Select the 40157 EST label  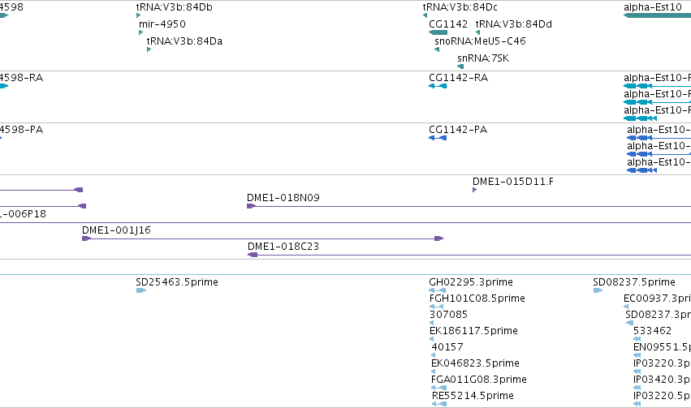447,347
